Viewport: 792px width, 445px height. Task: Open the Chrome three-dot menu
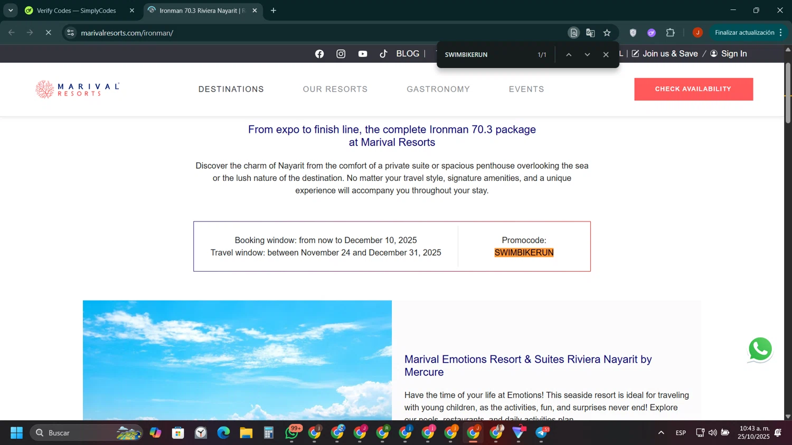[781, 33]
